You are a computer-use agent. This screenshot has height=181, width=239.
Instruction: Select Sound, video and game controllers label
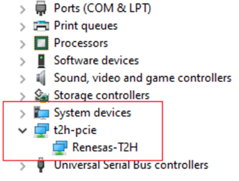pyautogui.click(x=143, y=78)
